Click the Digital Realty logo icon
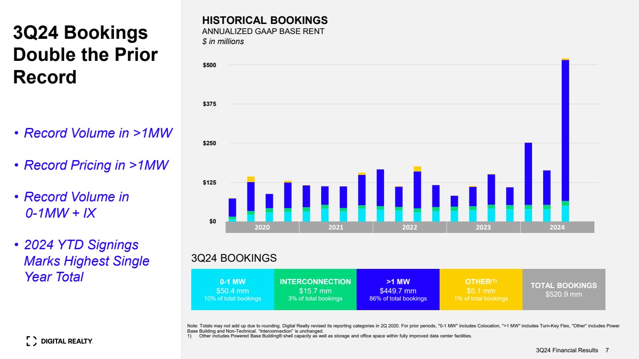Screen dimensions: 639x359 pos(31,341)
